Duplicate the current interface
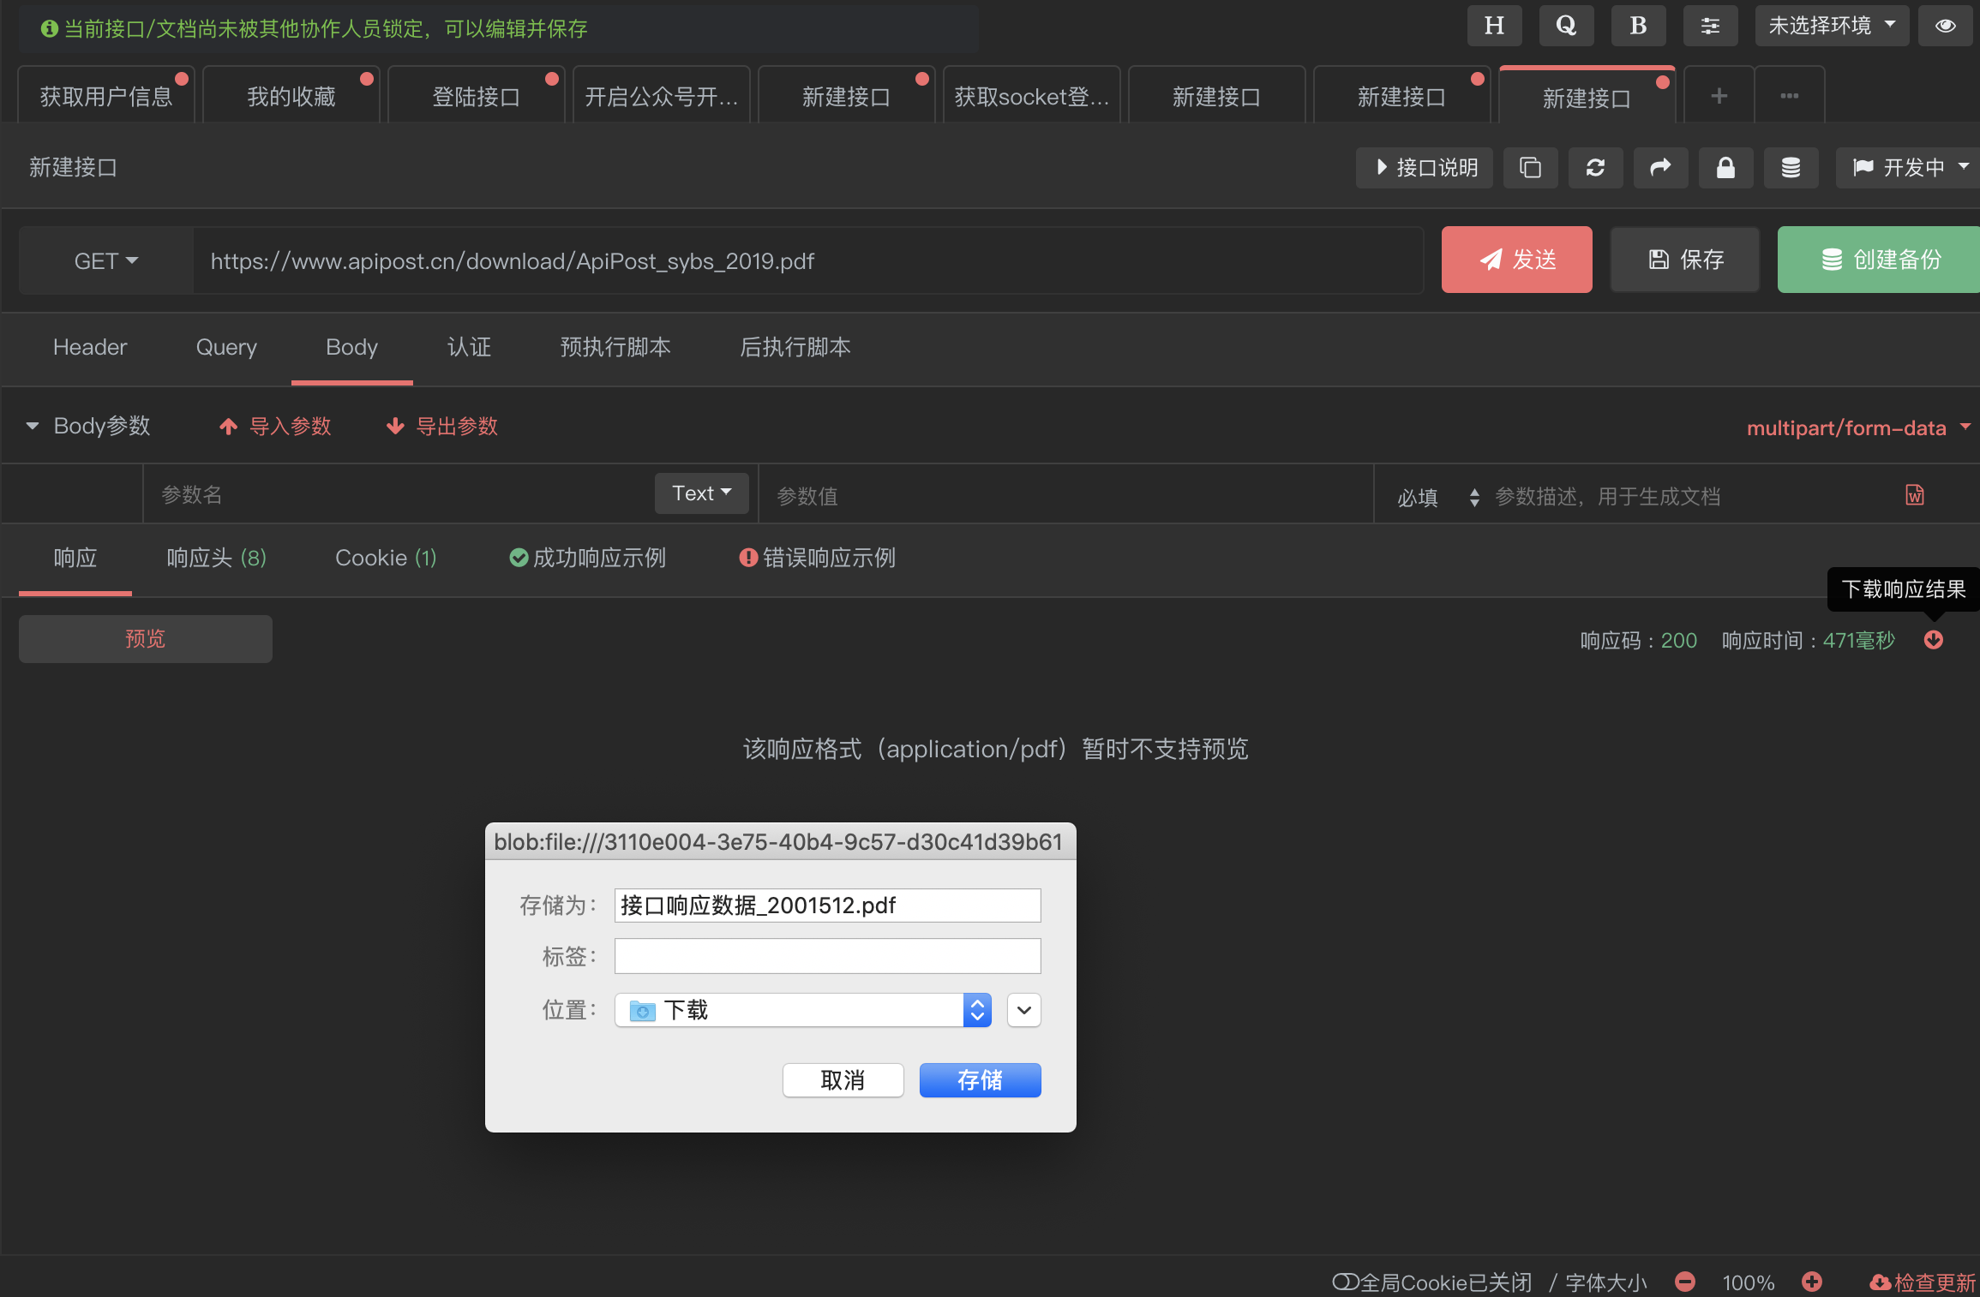 coord(1531,168)
